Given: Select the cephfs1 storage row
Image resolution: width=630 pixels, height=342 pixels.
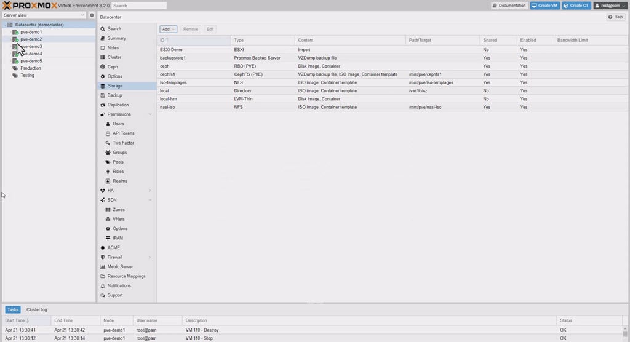Looking at the screenshot, I should tap(392, 74).
